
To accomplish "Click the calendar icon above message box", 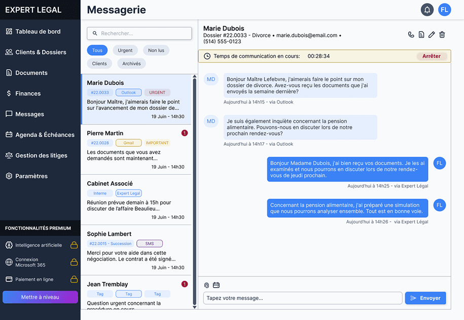I will (x=216, y=285).
